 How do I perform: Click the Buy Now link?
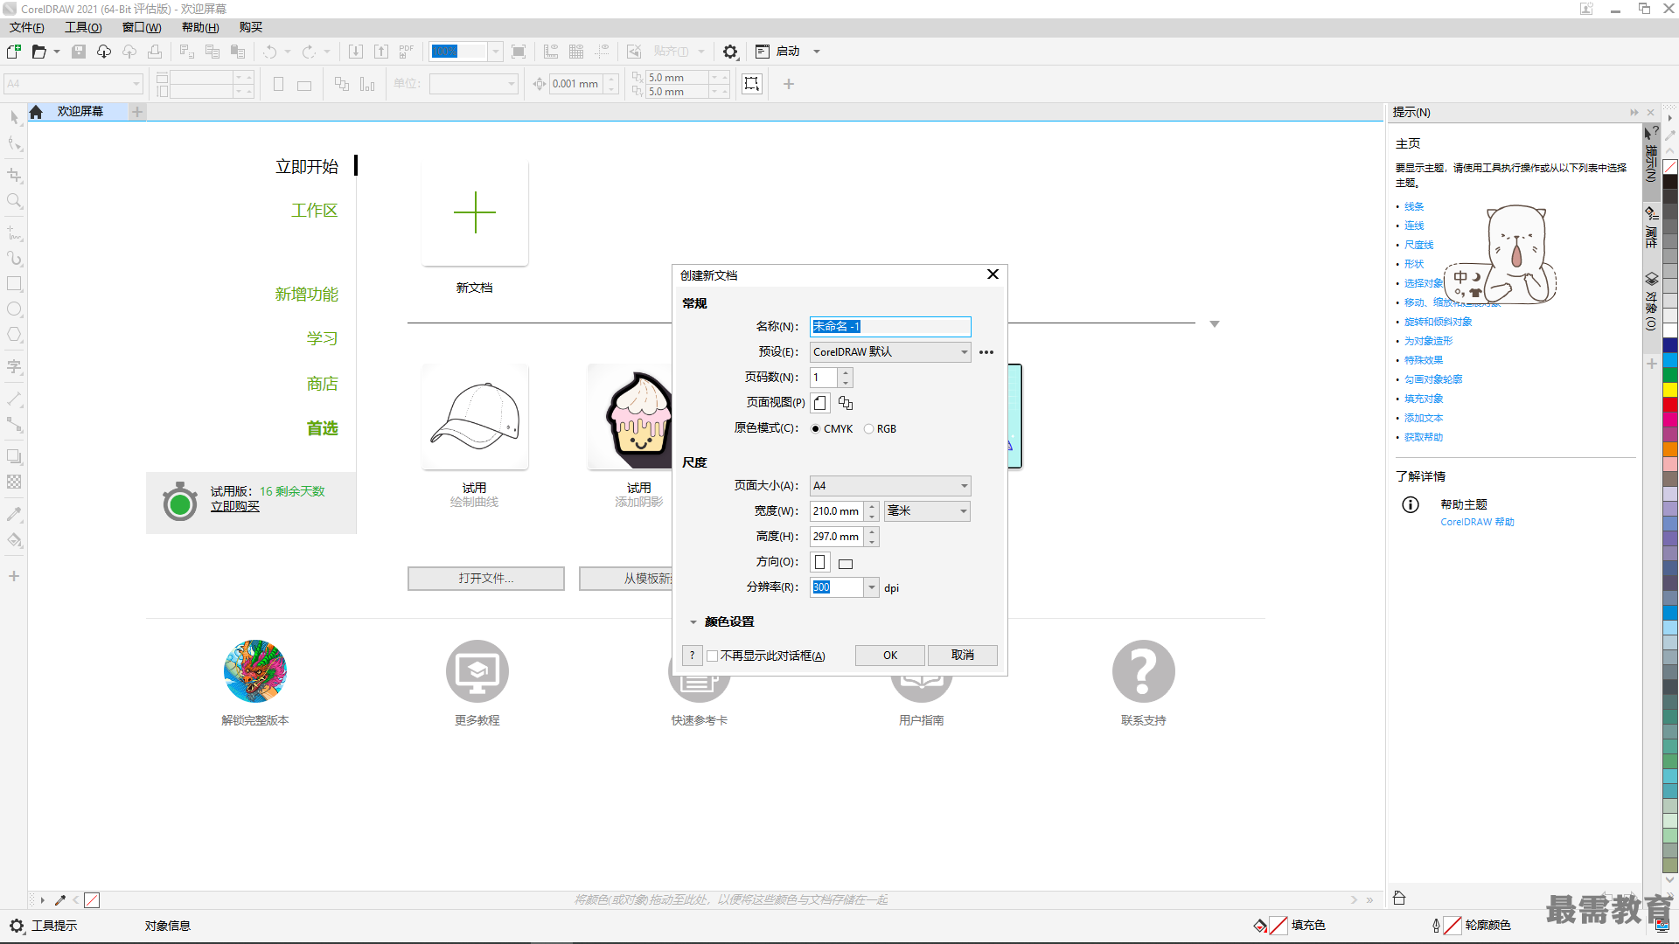click(235, 506)
